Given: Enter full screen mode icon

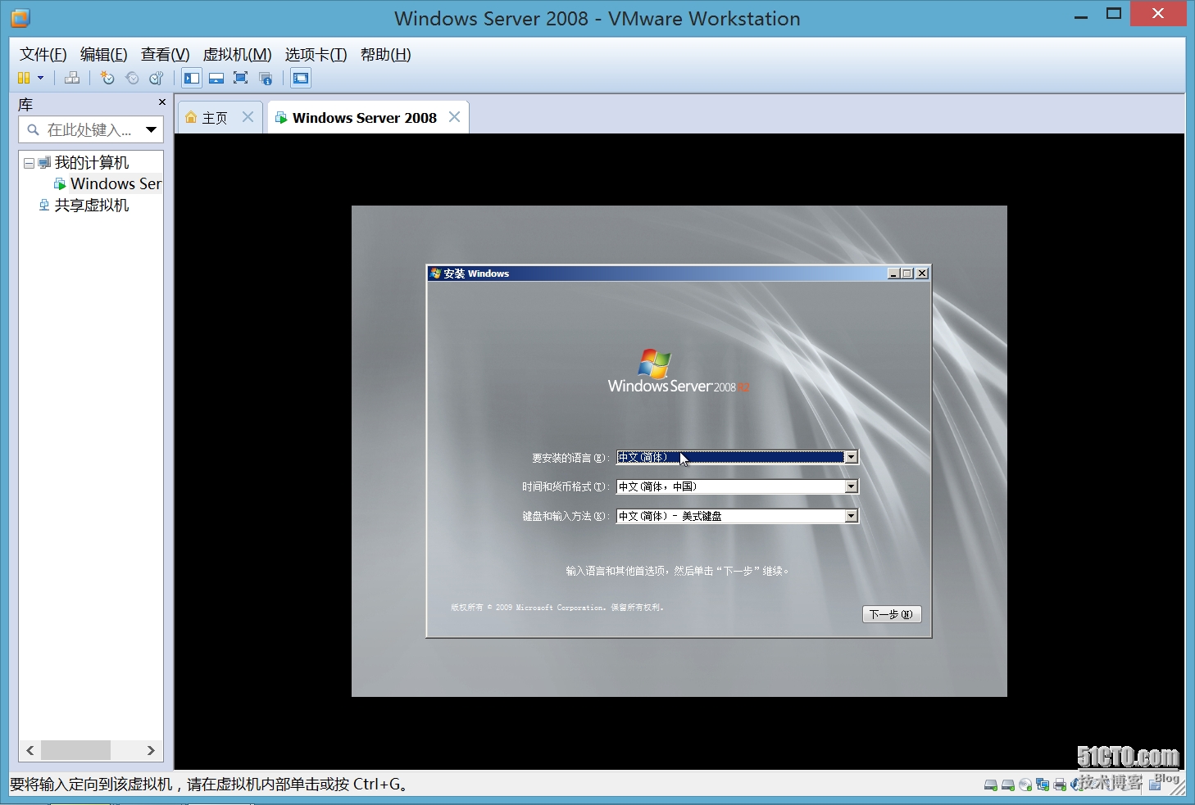Looking at the screenshot, I should click(240, 78).
